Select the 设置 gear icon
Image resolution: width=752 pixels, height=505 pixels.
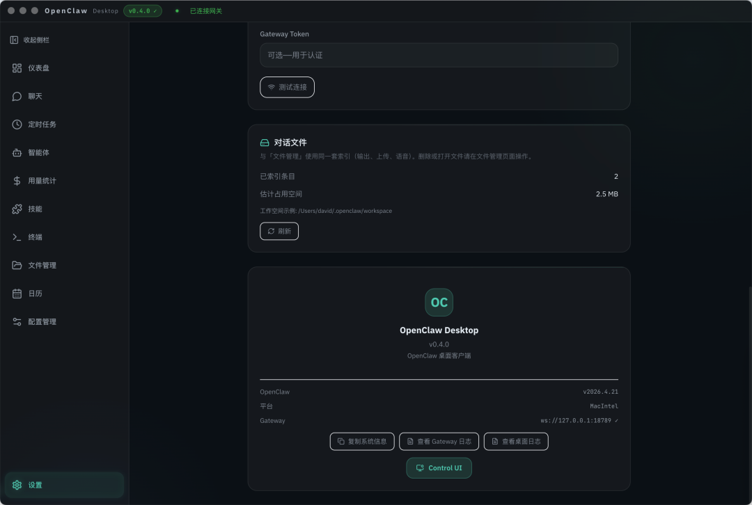coord(17,485)
